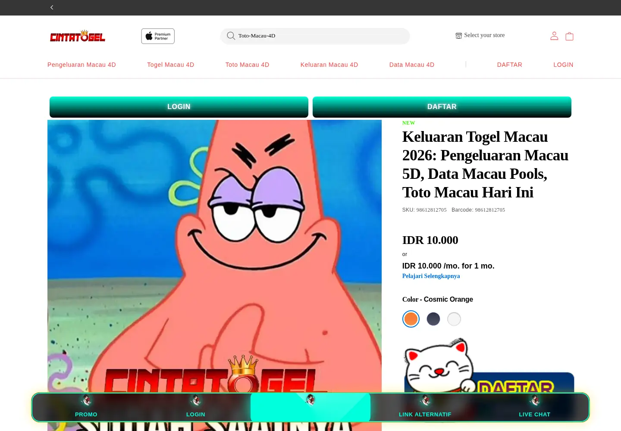This screenshot has height=431, width=621.
Task: Click the Apple Premium Partner badge
Action: pos(158,36)
